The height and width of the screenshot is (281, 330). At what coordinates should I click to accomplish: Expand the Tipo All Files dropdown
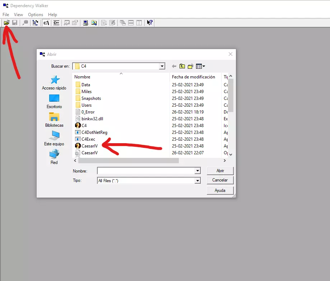[x=197, y=180]
